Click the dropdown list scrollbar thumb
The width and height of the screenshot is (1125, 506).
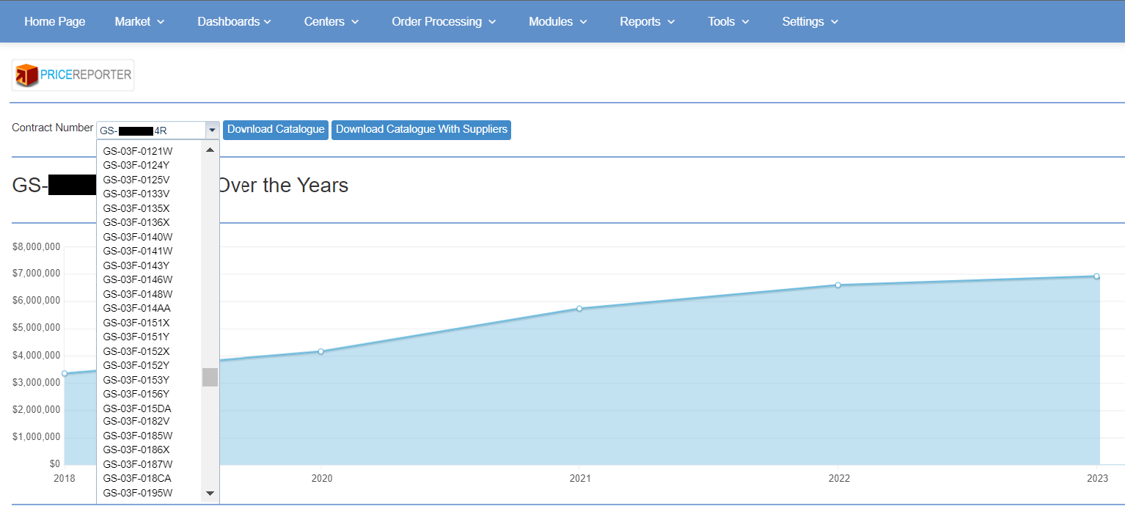point(210,377)
